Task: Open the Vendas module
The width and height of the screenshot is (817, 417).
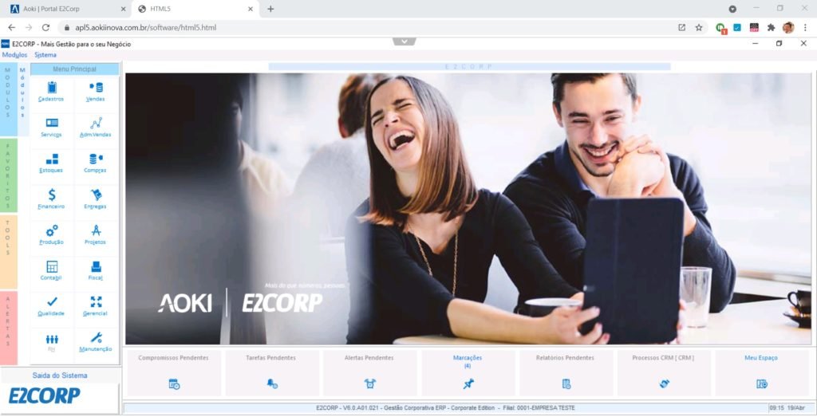Action: tap(96, 92)
